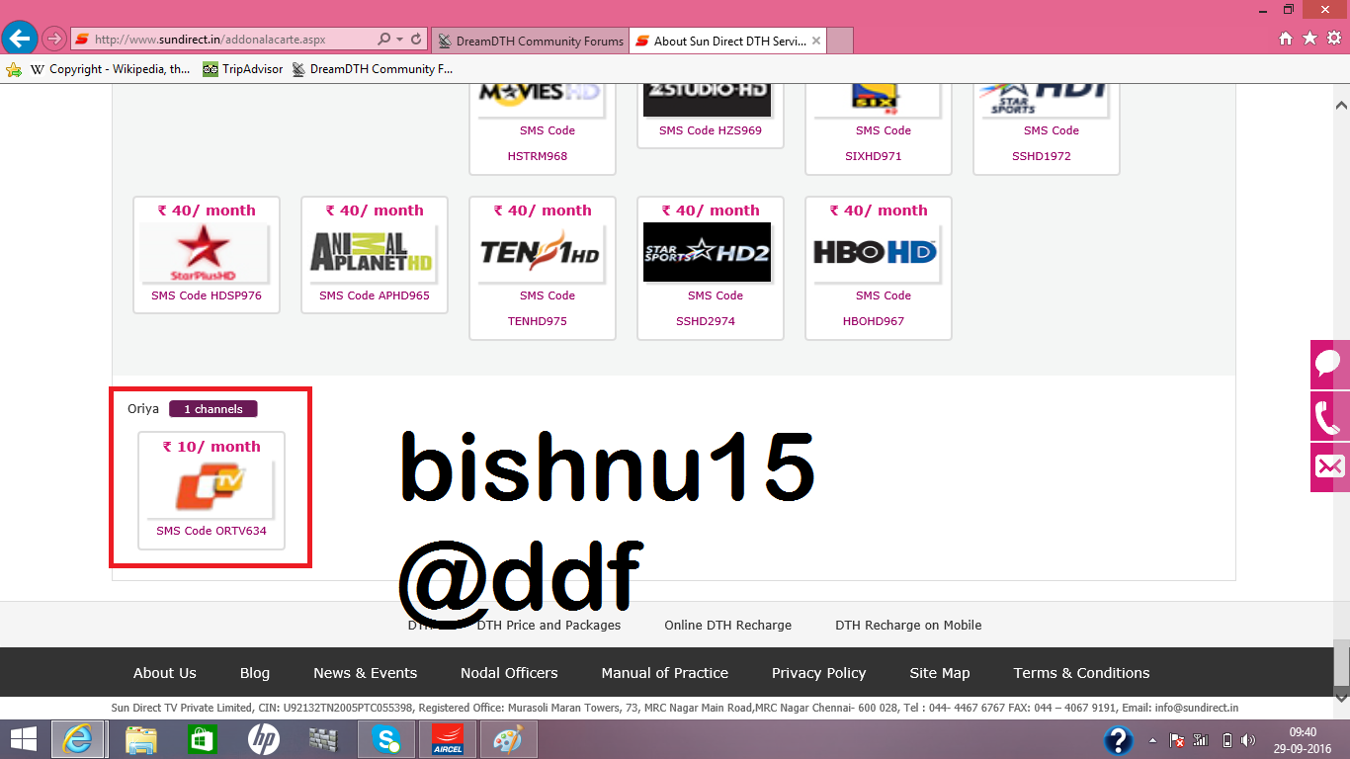The width and height of the screenshot is (1350, 759).
Task: Click SMS Code APHD965 text
Action: [x=375, y=295]
